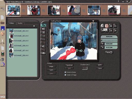Open a project with the folder icon
The height and width of the screenshot is (99, 132).
3,23
